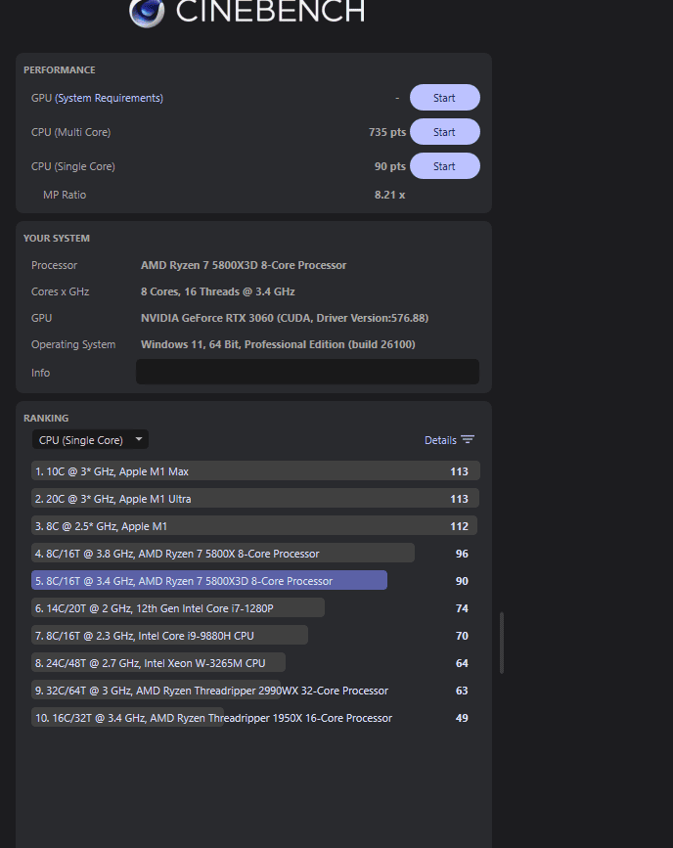The height and width of the screenshot is (848, 673).
Task: Click the Details link in Ranking
Action: coord(440,440)
